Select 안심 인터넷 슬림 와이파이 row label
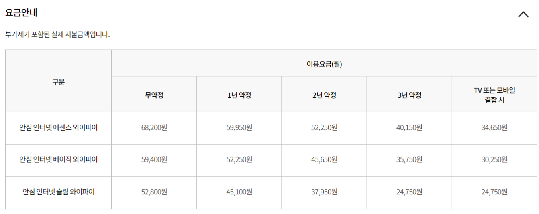Screen dimensions: 539x214 [x=59, y=192]
